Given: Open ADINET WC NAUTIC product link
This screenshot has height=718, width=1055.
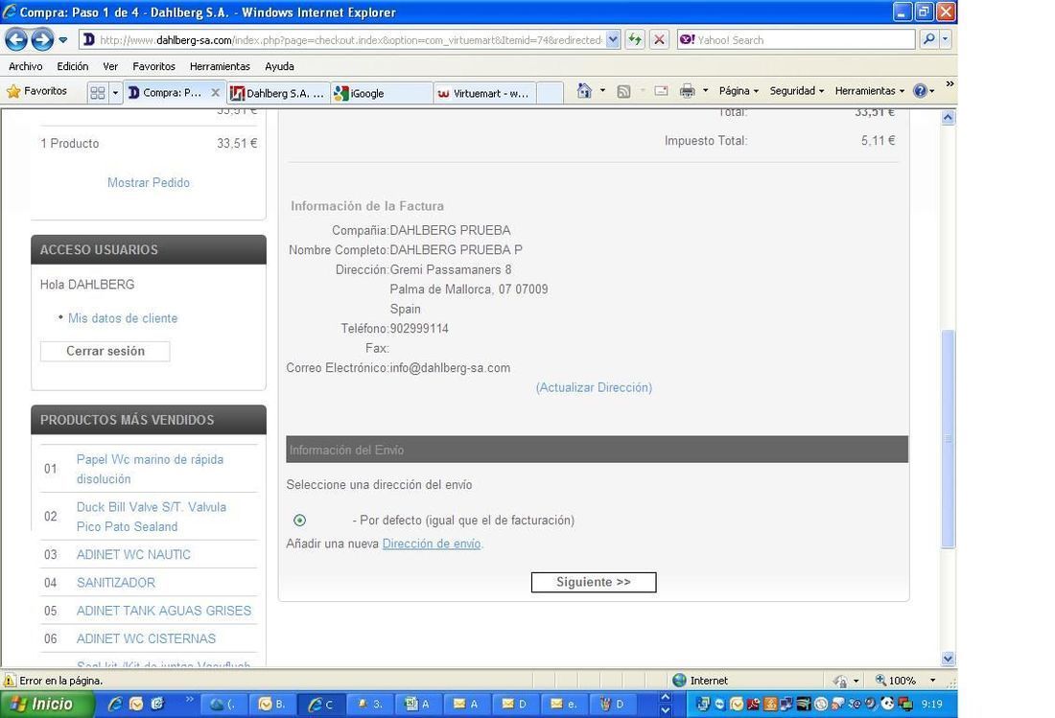Looking at the screenshot, I should coord(133,555).
